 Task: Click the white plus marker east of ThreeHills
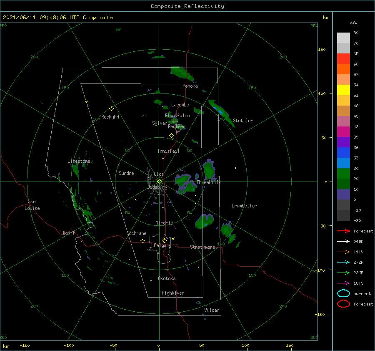pos(235,168)
